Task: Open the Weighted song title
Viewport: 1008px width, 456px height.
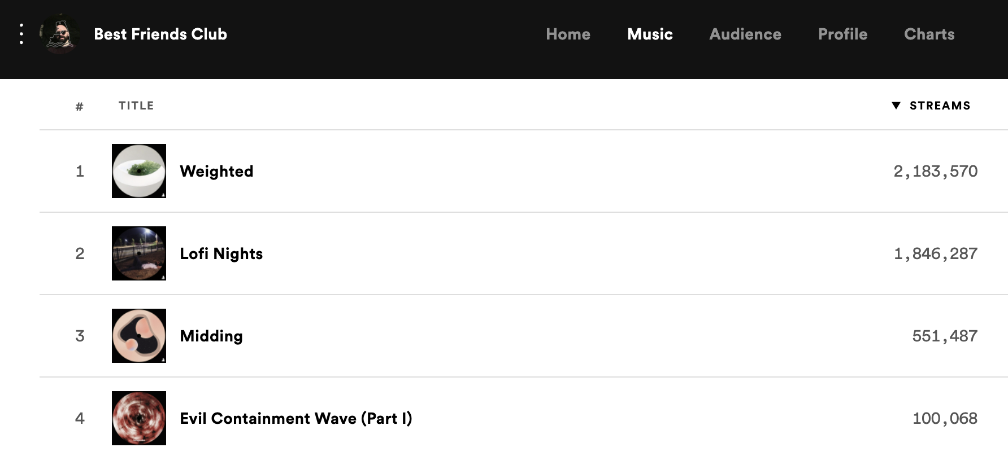Action: coord(216,172)
